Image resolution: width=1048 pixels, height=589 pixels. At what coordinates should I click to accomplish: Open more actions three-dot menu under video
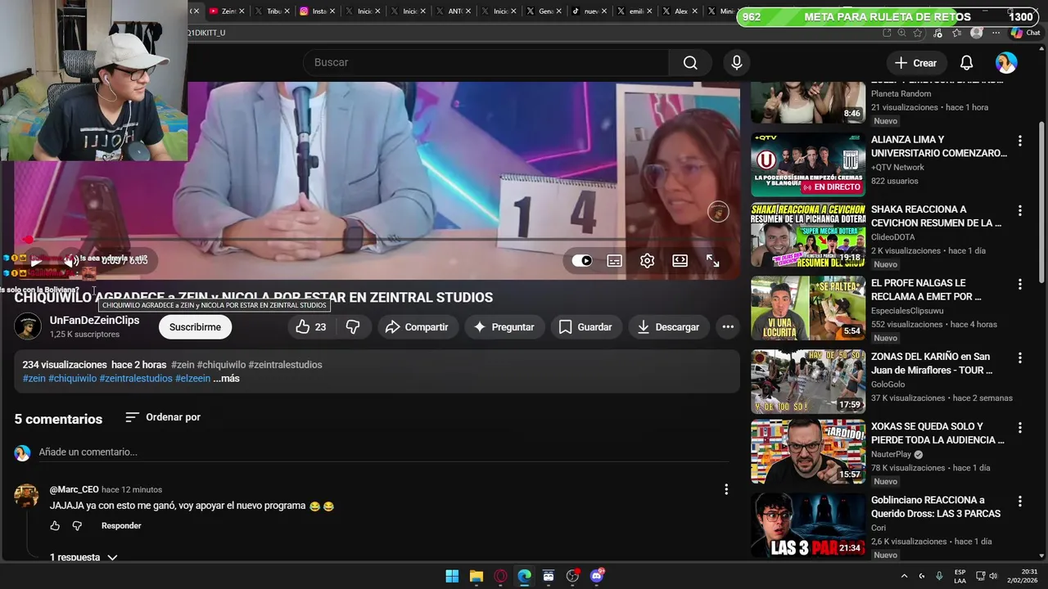728,327
